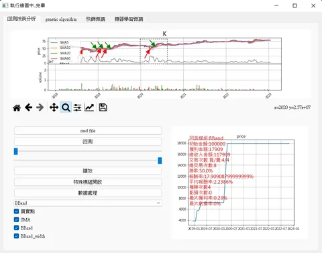The width and height of the screenshot is (322, 253).
Task: Click the 勝率:50.0% text
Action: pos(201,171)
